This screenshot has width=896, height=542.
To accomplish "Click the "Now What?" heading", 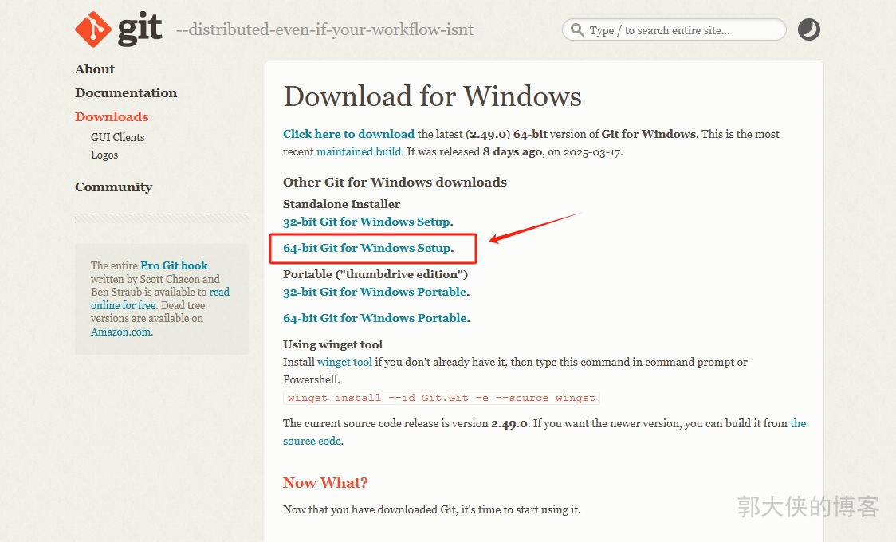I will [x=325, y=482].
